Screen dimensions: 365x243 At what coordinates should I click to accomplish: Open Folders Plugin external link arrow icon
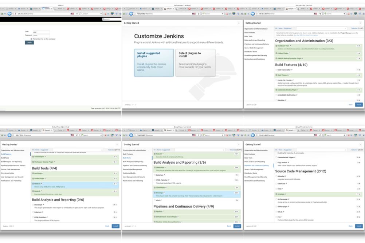(x=289, y=53)
